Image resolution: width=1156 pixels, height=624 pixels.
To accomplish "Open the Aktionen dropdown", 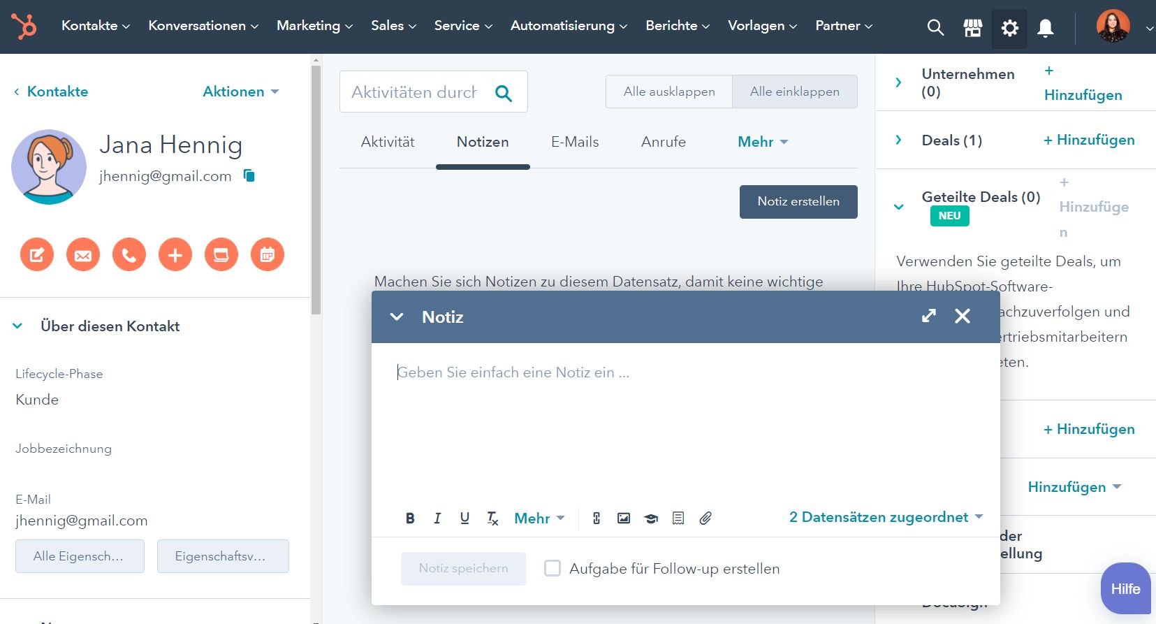I will tap(240, 92).
